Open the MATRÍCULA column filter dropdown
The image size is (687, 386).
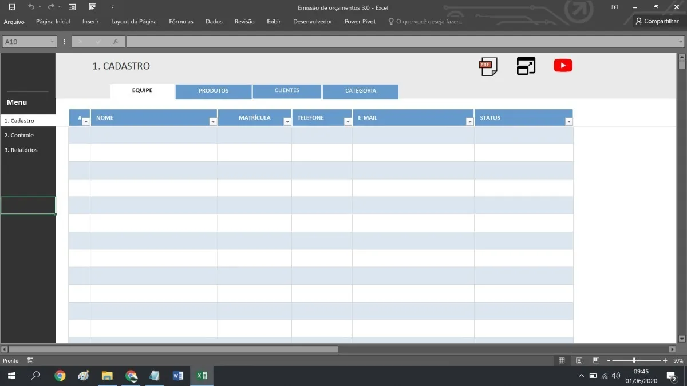coord(287,121)
